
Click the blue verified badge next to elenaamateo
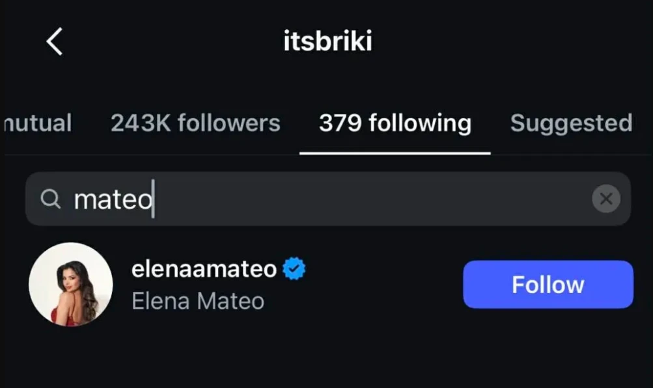tap(294, 268)
